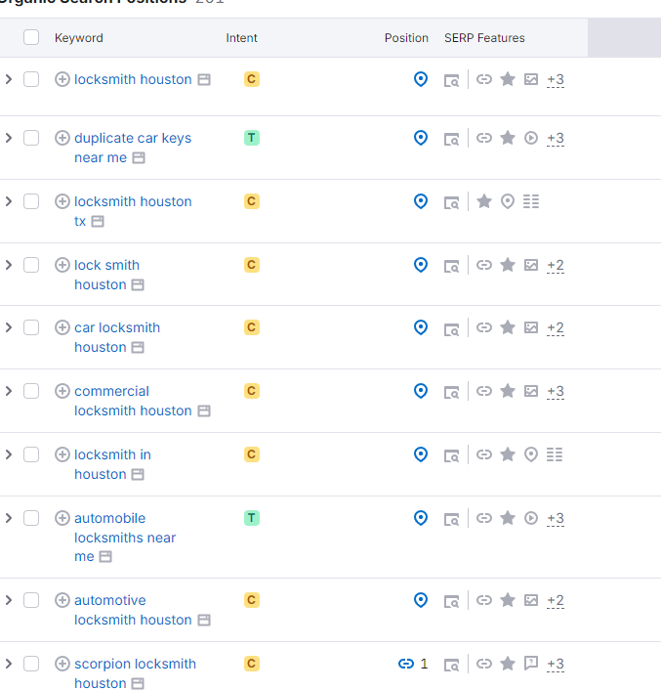Add 'automotive locksmith houston' via its plus icon

pos(62,600)
